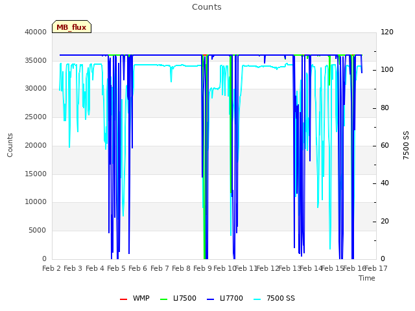415x311 pixels.
Task: Click the 20 right axis value
Action: pyautogui.click(x=385, y=222)
